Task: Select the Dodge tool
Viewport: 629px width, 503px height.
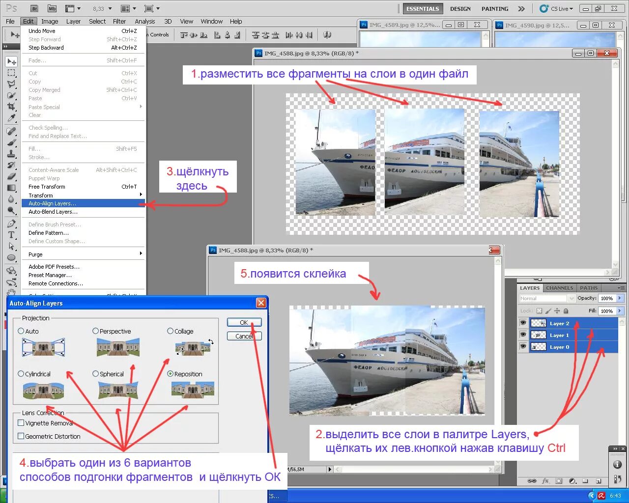Action: pos(11,210)
